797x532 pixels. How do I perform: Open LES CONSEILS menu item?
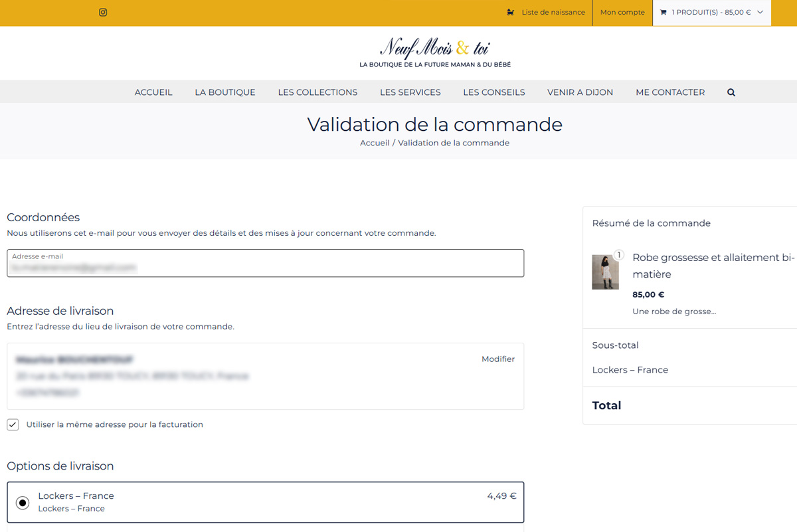pos(494,92)
